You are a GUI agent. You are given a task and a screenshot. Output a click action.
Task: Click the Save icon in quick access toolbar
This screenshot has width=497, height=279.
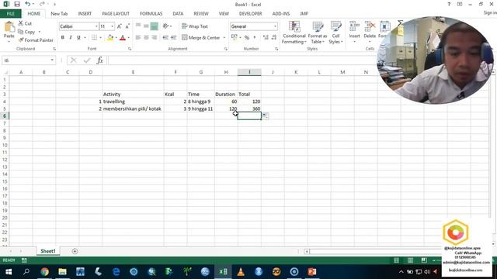[x=17, y=4]
